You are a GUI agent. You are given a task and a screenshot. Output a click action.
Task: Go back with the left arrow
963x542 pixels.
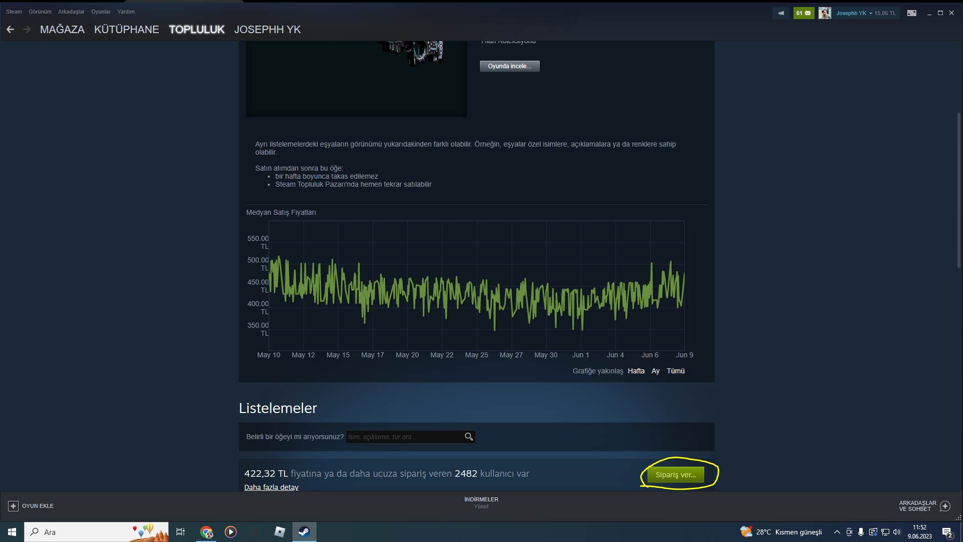click(x=10, y=30)
